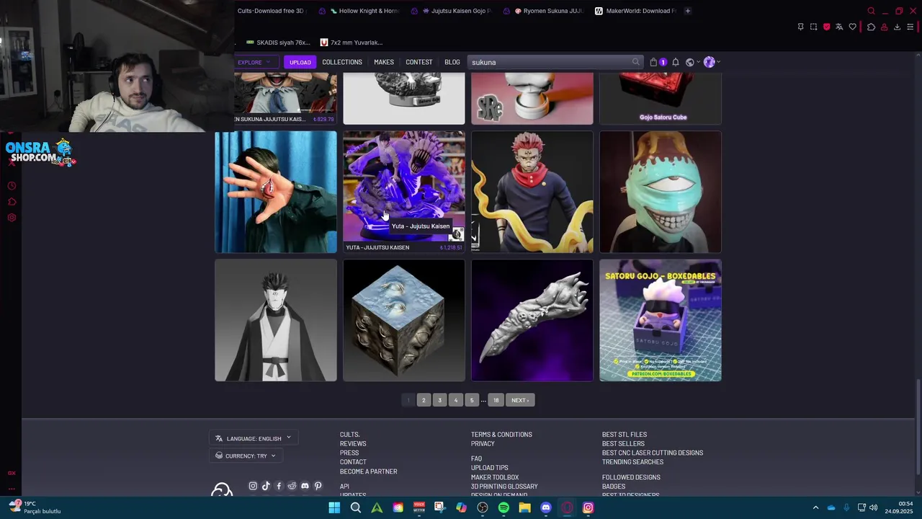Open Best STL Files link

click(625, 435)
